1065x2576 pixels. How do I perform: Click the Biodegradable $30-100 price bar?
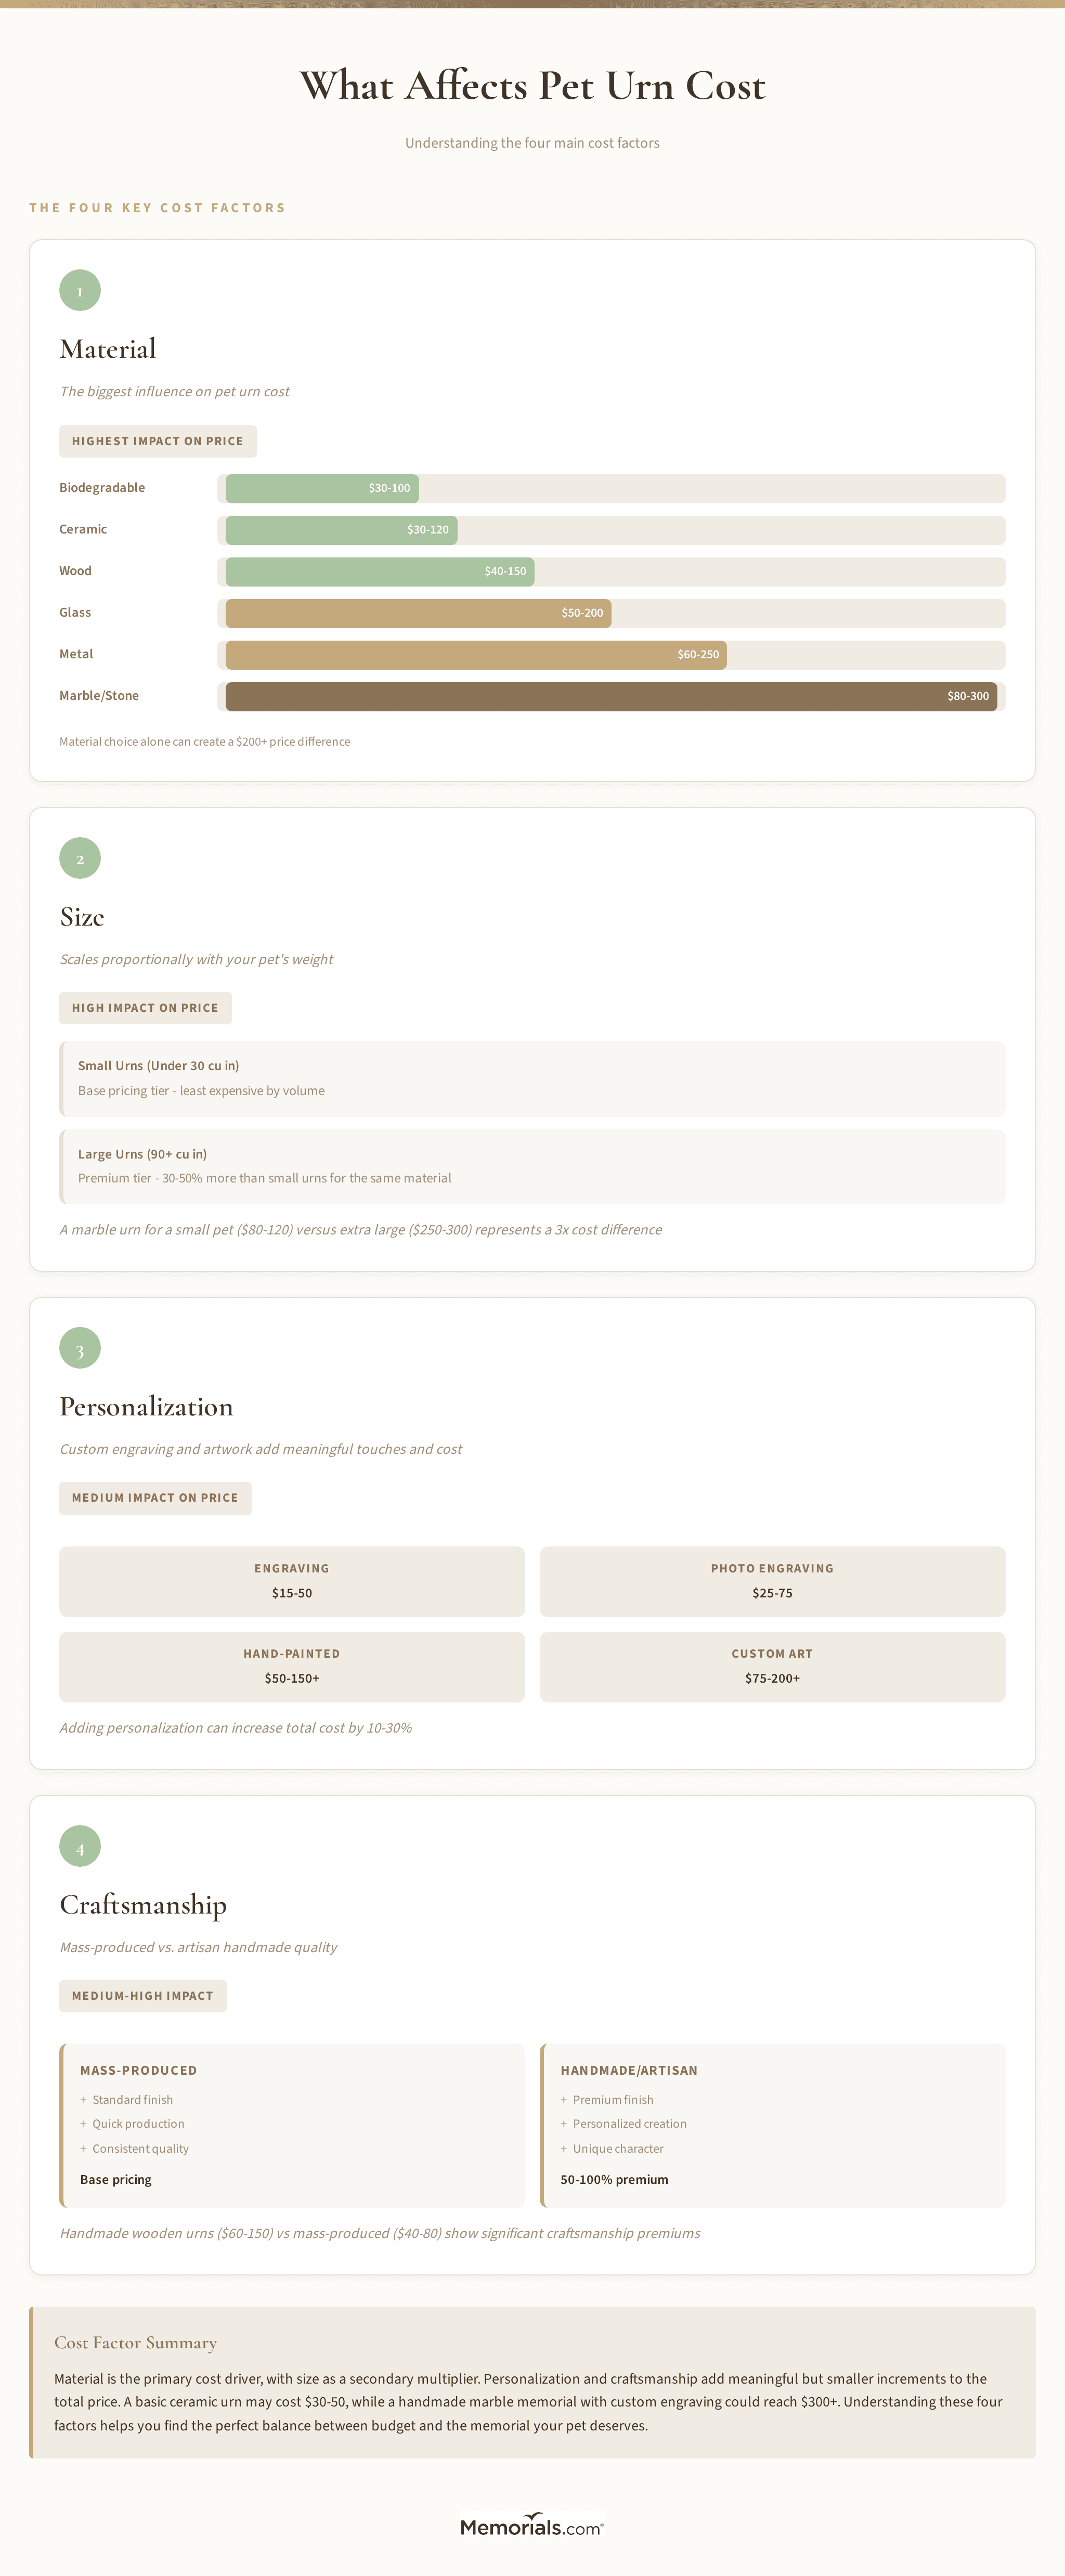coord(322,489)
